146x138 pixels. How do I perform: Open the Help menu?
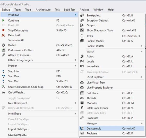coord(111,10)
